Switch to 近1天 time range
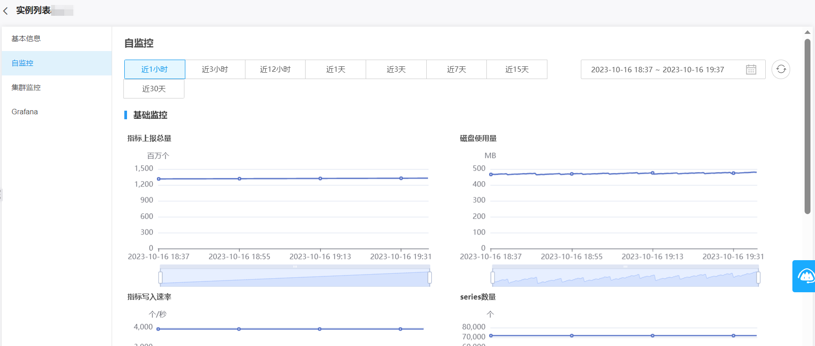 (336, 70)
